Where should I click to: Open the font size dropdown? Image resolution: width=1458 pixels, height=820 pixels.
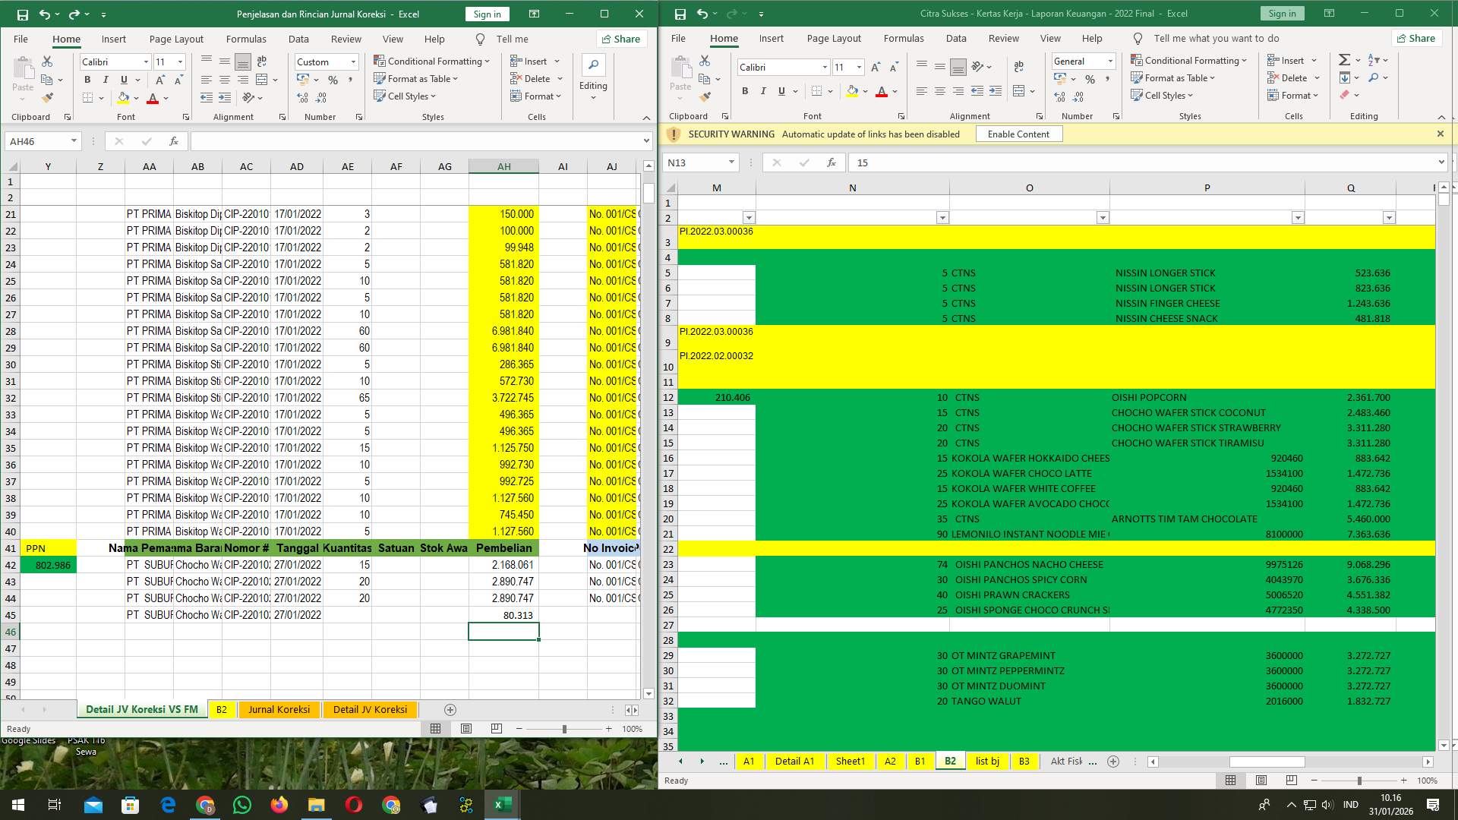179,61
